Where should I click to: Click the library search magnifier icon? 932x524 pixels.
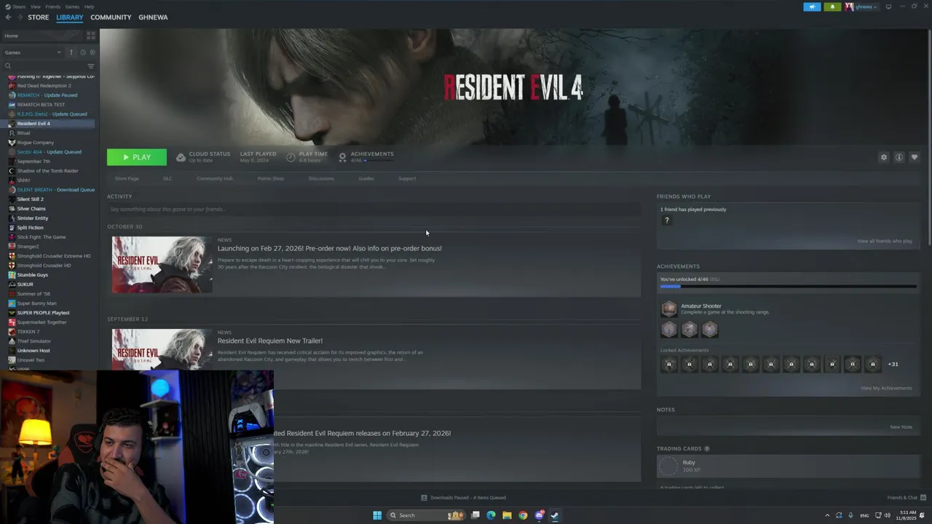[8, 66]
